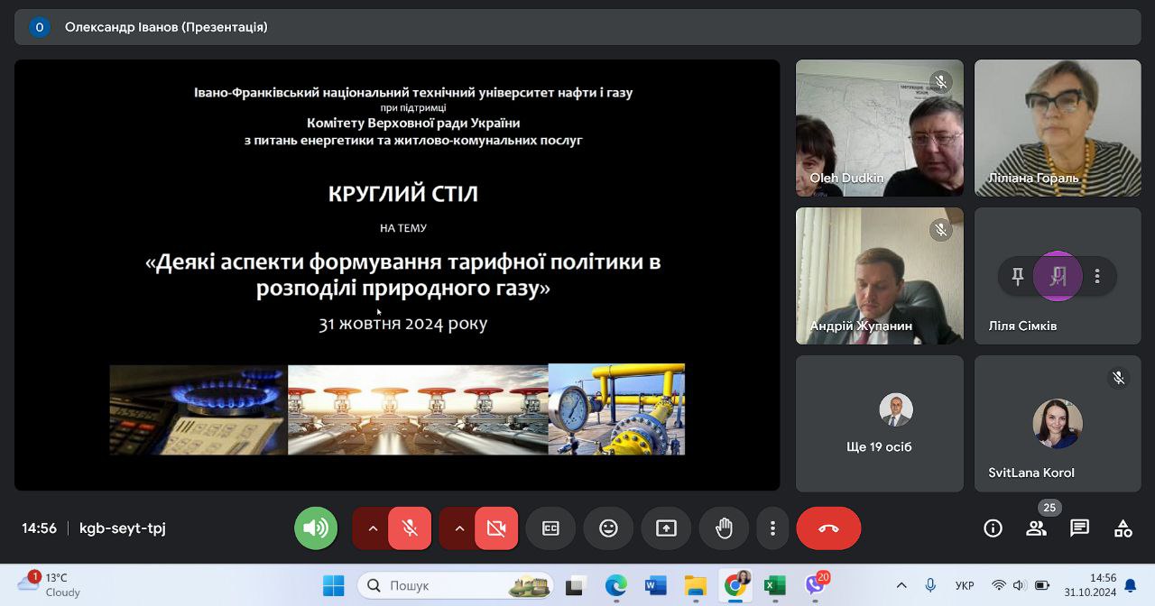This screenshot has height=606, width=1155.
Task: Raise your hand in the meeting
Action: (724, 528)
